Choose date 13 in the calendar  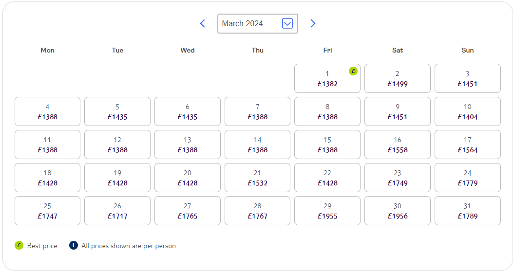tap(188, 145)
